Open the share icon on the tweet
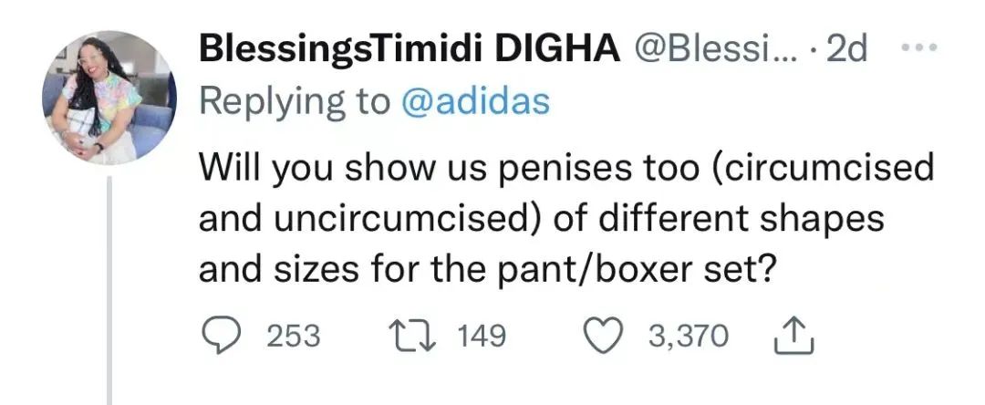The image size is (985, 405). point(785,337)
